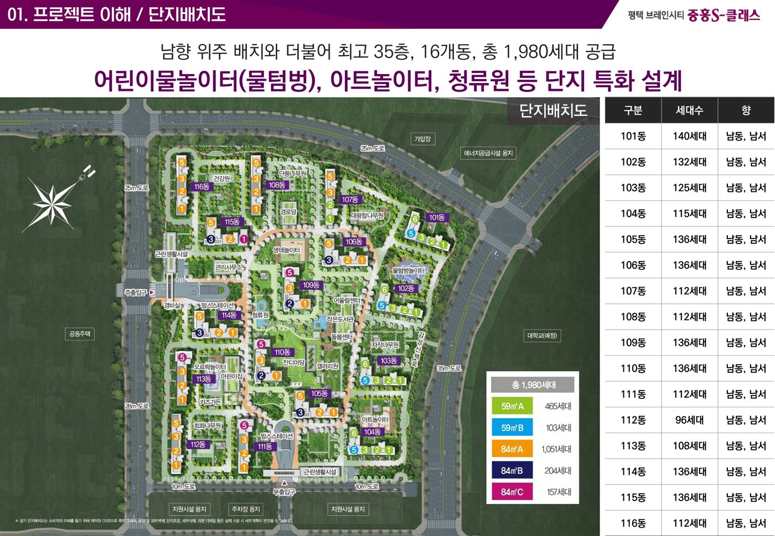Click the 1,051세대 legend value

click(x=556, y=449)
